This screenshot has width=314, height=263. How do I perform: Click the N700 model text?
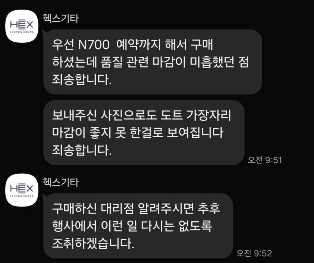point(93,45)
